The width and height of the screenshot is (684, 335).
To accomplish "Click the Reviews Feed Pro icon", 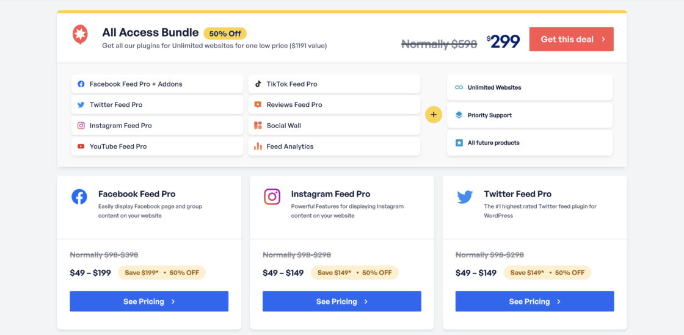I will 258,105.
